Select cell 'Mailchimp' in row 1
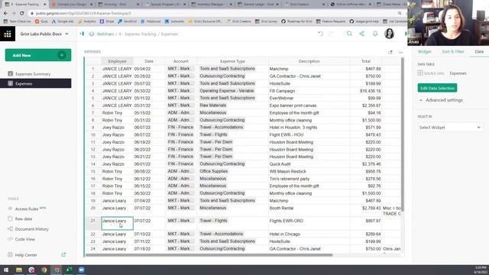The height and width of the screenshot is (275, 489). click(309, 69)
